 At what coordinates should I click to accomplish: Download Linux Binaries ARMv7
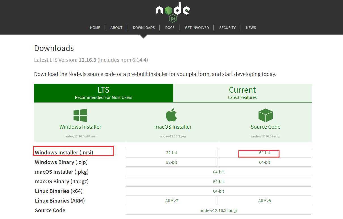pyautogui.click(x=171, y=201)
